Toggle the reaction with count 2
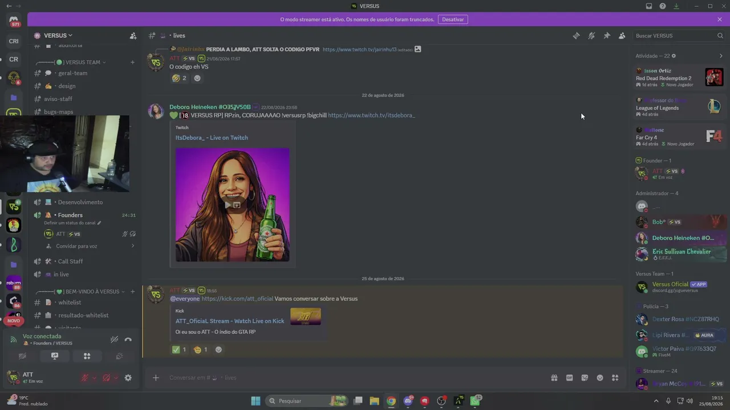The height and width of the screenshot is (410, 730). click(x=180, y=78)
